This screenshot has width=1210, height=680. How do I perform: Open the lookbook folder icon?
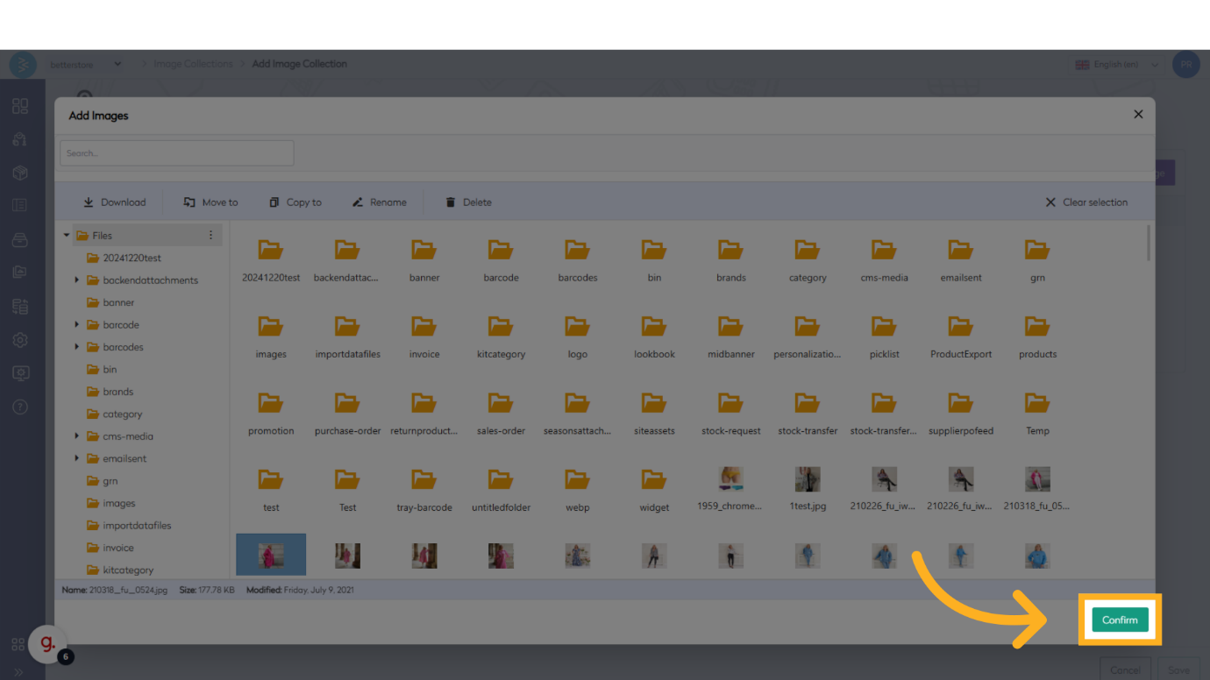coord(654,327)
